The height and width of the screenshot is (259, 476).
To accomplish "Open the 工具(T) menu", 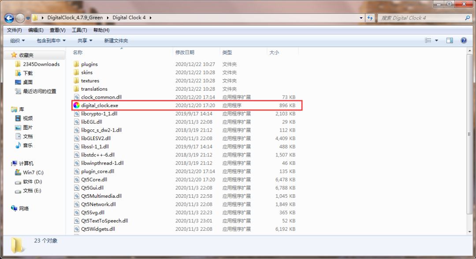I will pyautogui.click(x=79, y=30).
